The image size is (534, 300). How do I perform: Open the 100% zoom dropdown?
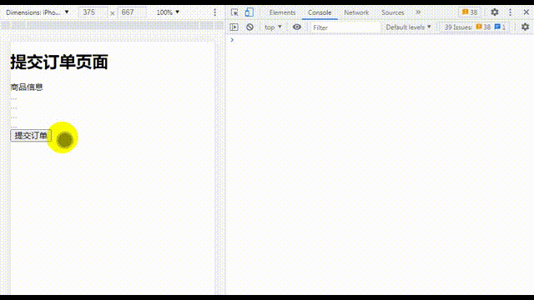(x=168, y=12)
